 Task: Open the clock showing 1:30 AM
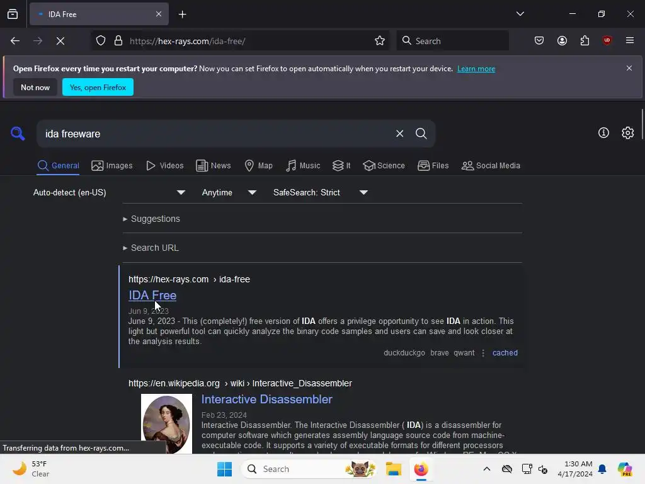574,469
